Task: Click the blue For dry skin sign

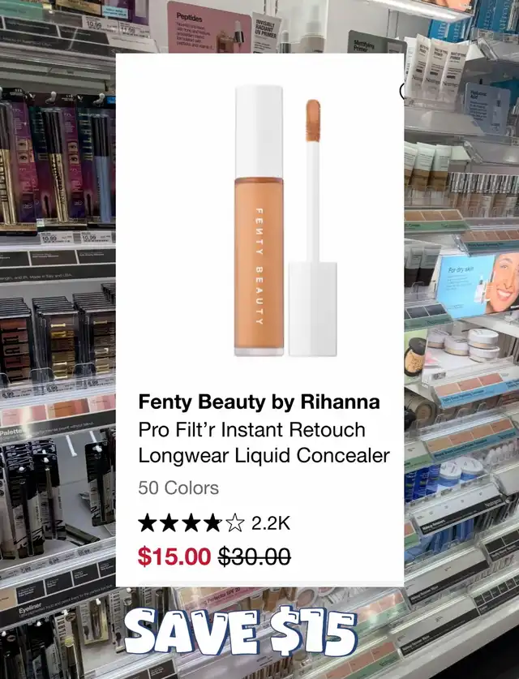Action: (x=465, y=281)
